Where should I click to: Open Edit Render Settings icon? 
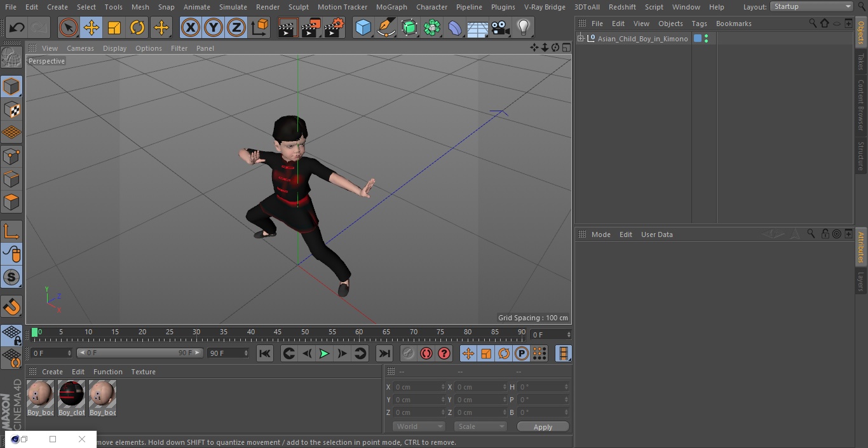pyautogui.click(x=334, y=27)
